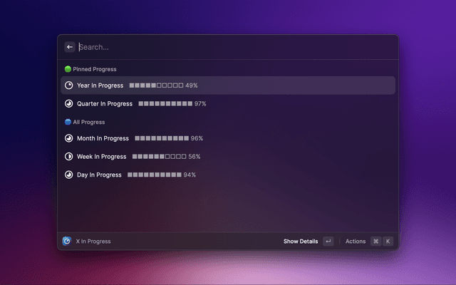
Task: Click the Month In Progress pie icon
Action: click(x=69, y=138)
